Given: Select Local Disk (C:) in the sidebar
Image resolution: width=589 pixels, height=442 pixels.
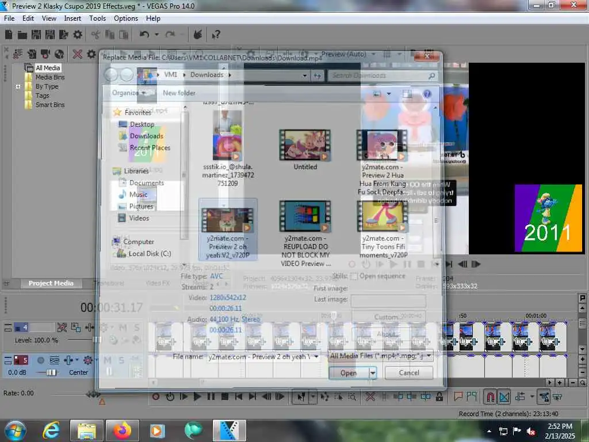Looking at the screenshot, I should point(150,254).
